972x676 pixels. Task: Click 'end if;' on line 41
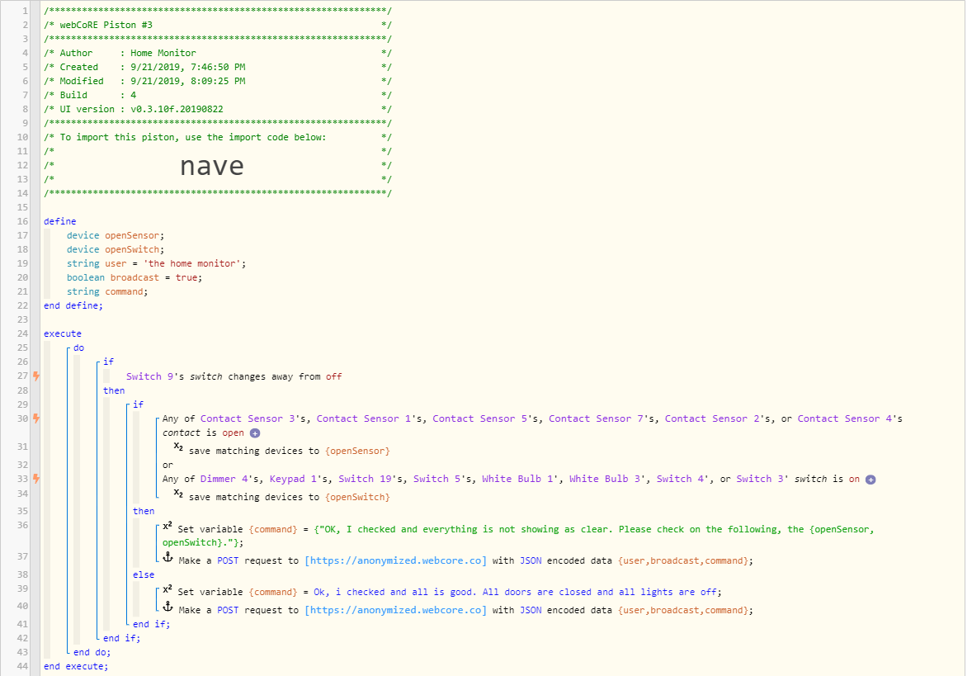[x=151, y=625]
